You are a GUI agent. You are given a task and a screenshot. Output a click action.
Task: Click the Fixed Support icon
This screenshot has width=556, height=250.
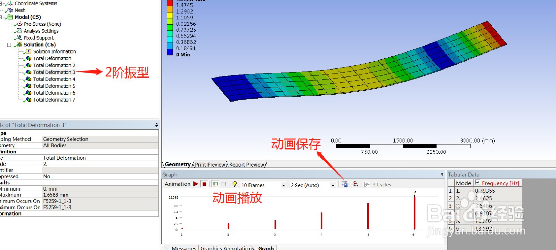tap(19, 38)
